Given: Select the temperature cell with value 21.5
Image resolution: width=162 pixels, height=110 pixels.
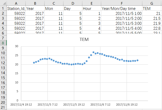Looking at the screenshot, I should click(152, 18).
